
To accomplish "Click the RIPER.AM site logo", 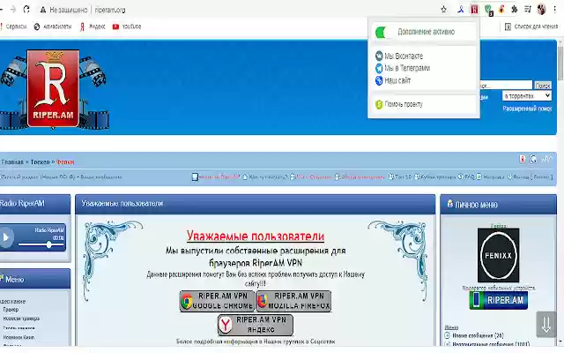I will click(x=53, y=88).
